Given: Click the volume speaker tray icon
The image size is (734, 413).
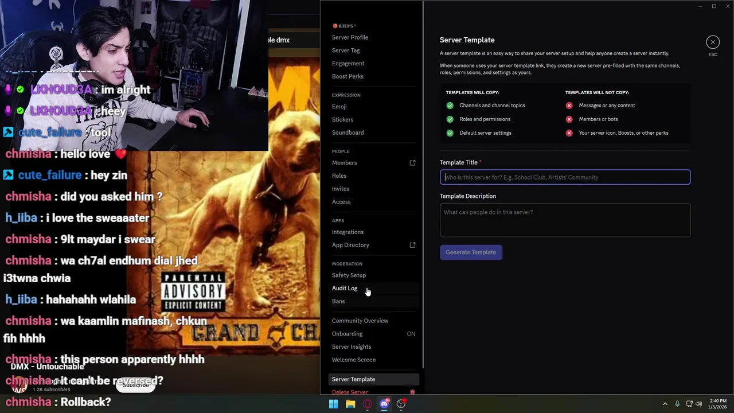Looking at the screenshot, I should 698,404.
